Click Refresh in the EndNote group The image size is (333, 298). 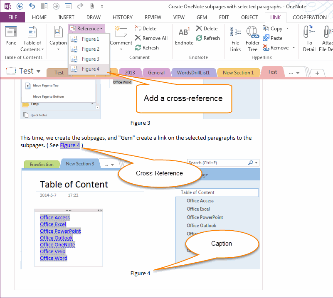tap(208, 38)
